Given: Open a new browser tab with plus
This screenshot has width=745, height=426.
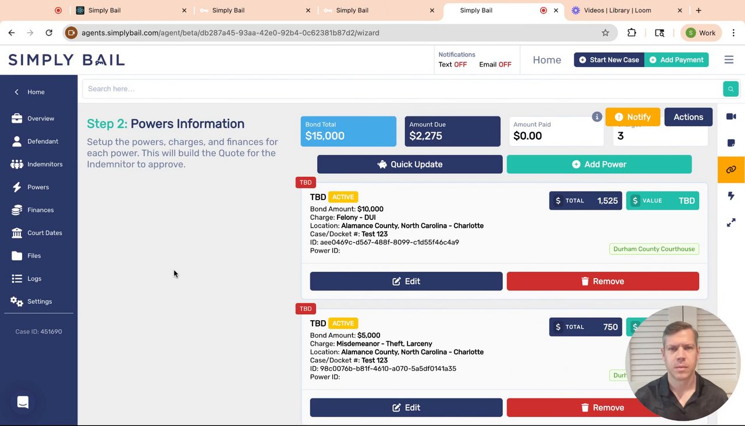Looking at the screenshot, I should point(698,10).
